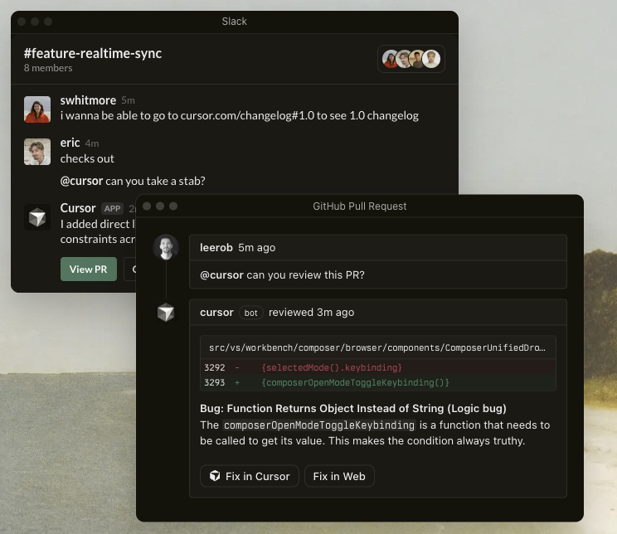Open the src/vs/workbench/composer file path
This screenshot has width=617, height=534.
coord(377,348)
